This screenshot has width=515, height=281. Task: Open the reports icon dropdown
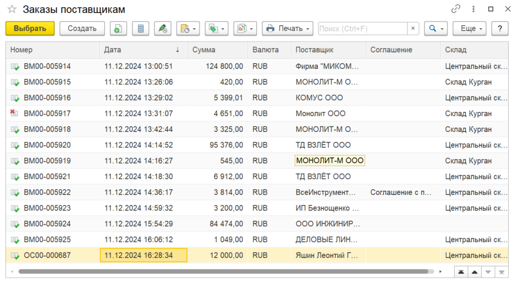(245, 29)
